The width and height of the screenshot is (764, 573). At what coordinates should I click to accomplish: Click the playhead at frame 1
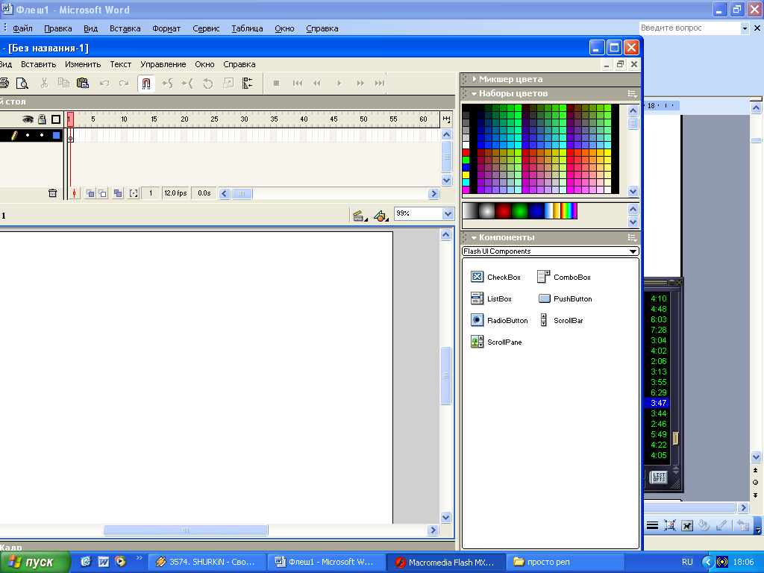point(70,119)
